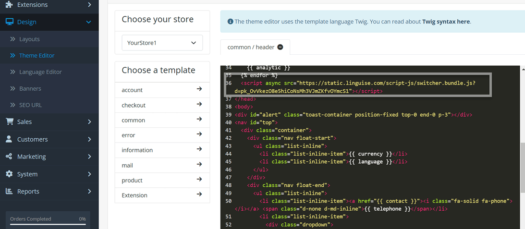
Task: Click the code editor vertical scrollbar
Action: pos(522,168)
